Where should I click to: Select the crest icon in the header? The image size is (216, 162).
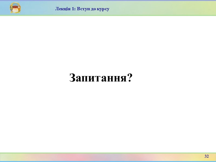[x=15, y=7]
